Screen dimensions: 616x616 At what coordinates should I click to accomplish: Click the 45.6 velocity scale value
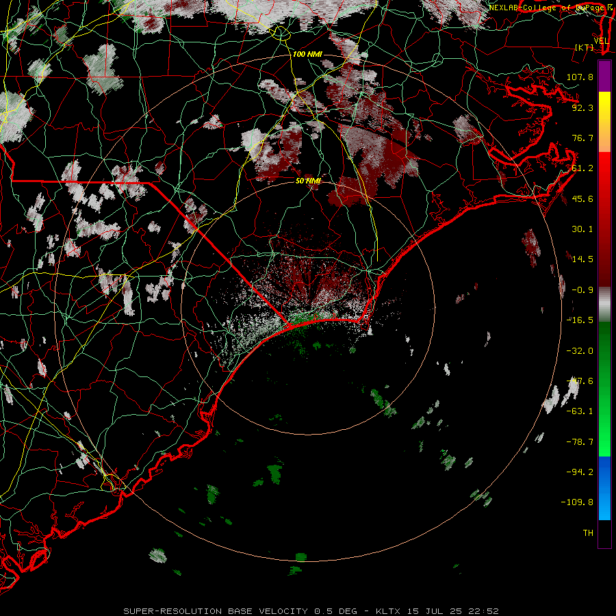coord(582,198)
